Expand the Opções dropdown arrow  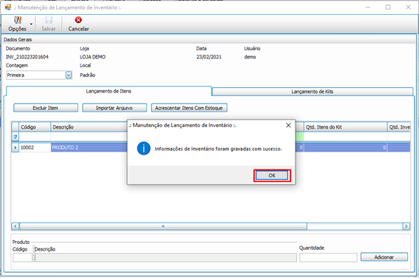click(x=31, y=24)
